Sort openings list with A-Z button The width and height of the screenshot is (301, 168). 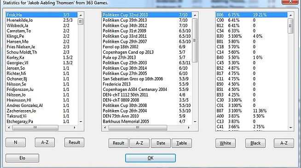tap(284, 143)
